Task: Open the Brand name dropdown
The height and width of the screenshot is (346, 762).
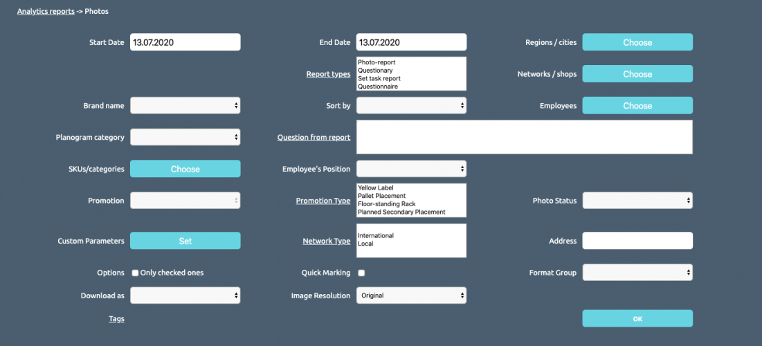Action: pyautogui.click(x=185, y=105)
